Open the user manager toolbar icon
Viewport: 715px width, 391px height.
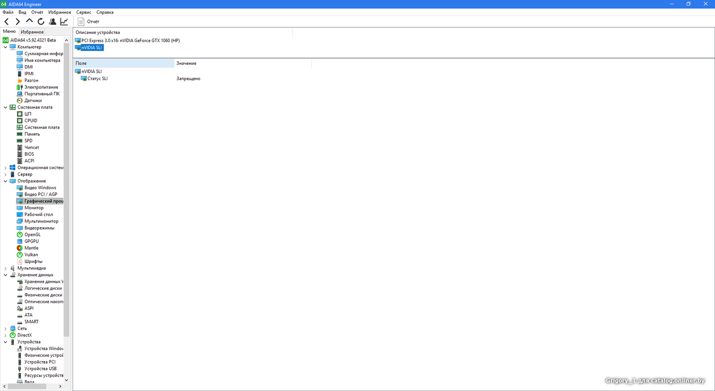[x=53, y=21]
